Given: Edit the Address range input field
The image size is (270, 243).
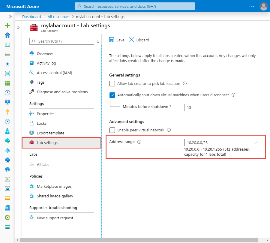Looking at the screenshot, I should (x=222, y=142).
